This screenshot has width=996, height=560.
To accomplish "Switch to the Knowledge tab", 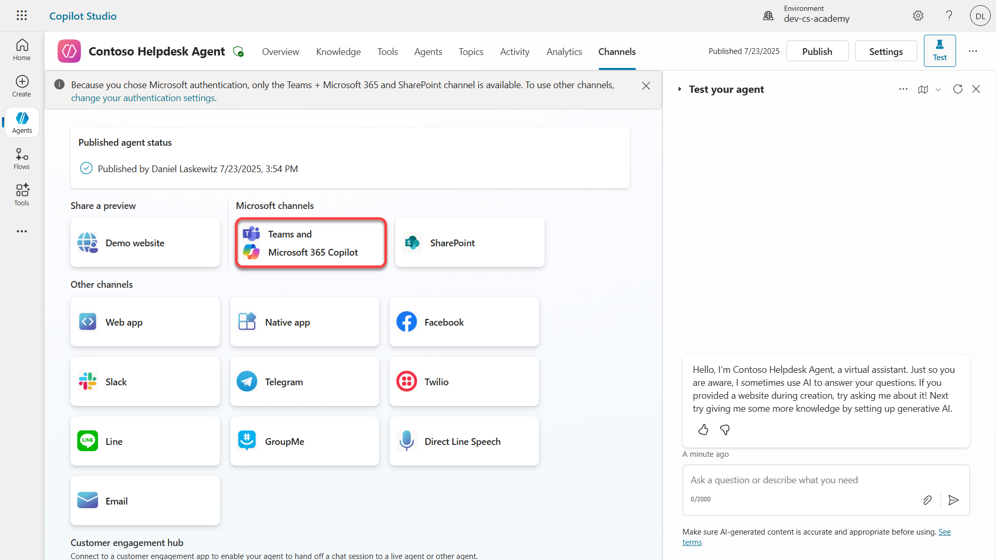I will (x=338, y=52).
